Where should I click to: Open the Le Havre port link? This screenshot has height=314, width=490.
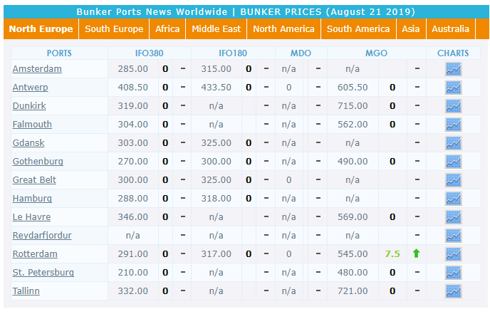(31, 217)
